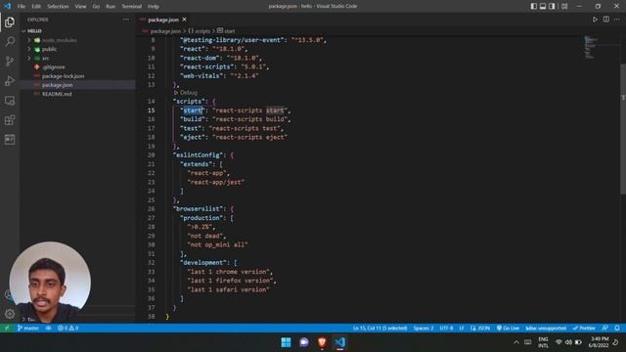Open the View menu
The height and width of the screenshot is (352, 626).
pos(80,6)
